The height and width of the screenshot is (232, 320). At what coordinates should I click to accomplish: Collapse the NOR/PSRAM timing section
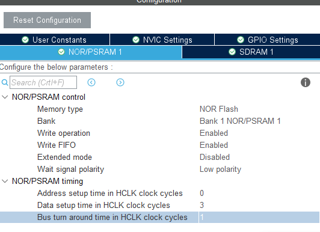tap(5, 181)
